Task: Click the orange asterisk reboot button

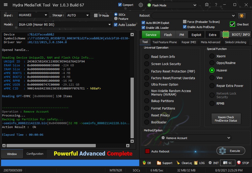Action: point(241,16)
